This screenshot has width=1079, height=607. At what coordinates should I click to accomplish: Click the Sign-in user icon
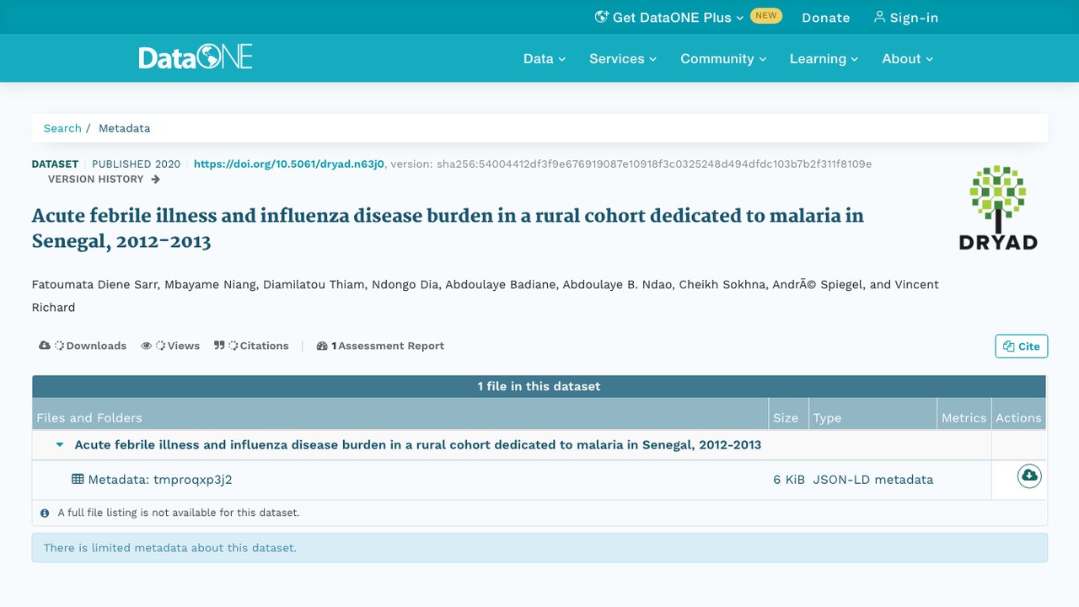pos(879,17)
